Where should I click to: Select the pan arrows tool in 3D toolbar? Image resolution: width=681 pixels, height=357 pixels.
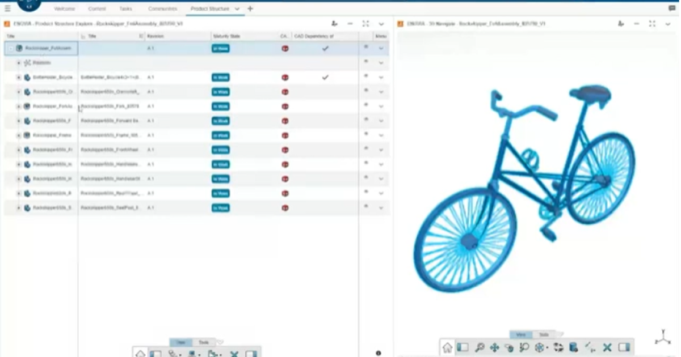coord(494,347)
